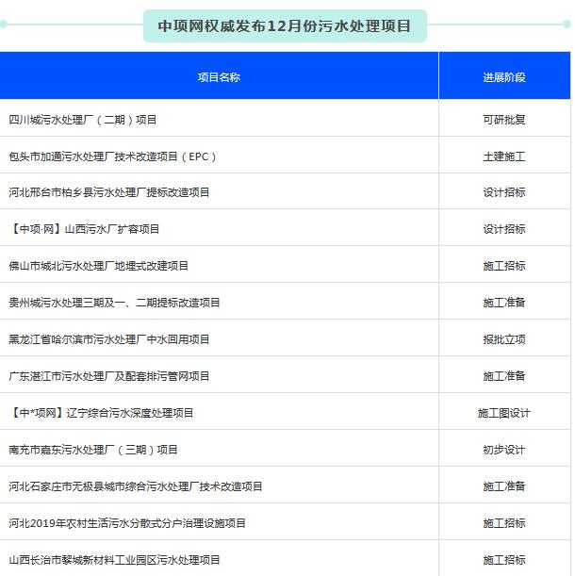Screen dimensions: 575x576
Task: Open 佛山市城北污水处理厂地埋式改建项目
Action: 98,266
